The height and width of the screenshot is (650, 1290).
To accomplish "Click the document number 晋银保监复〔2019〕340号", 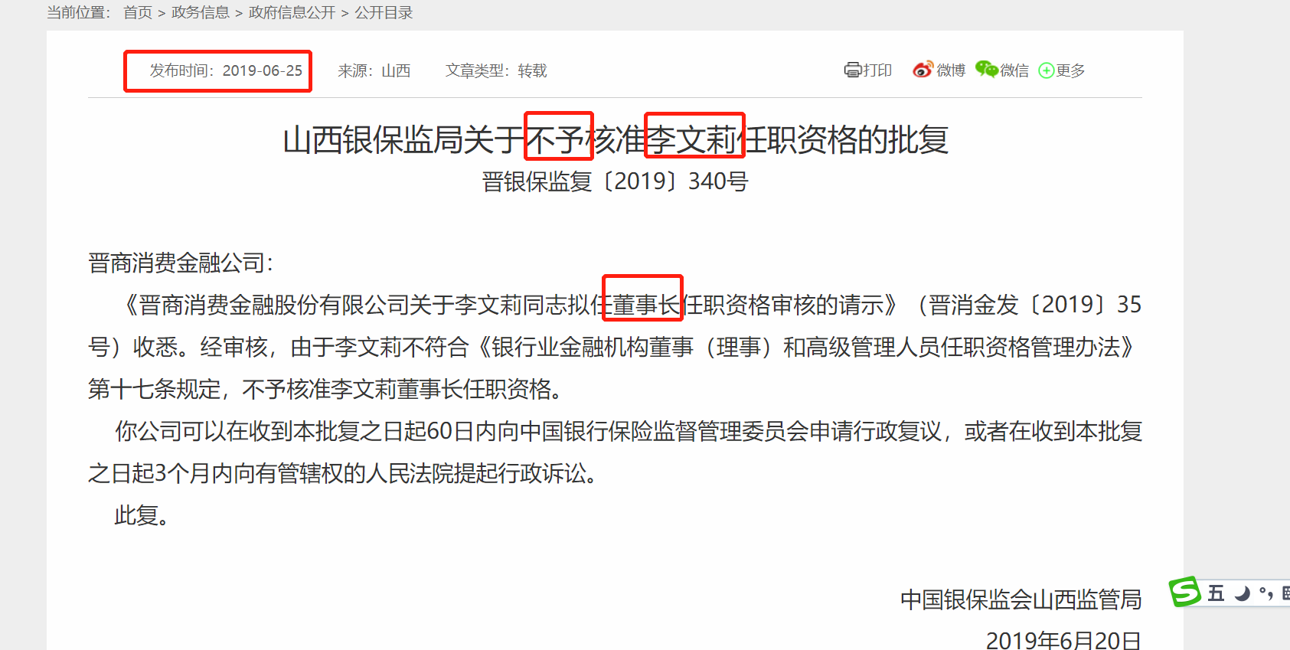I will pos(615,181).
